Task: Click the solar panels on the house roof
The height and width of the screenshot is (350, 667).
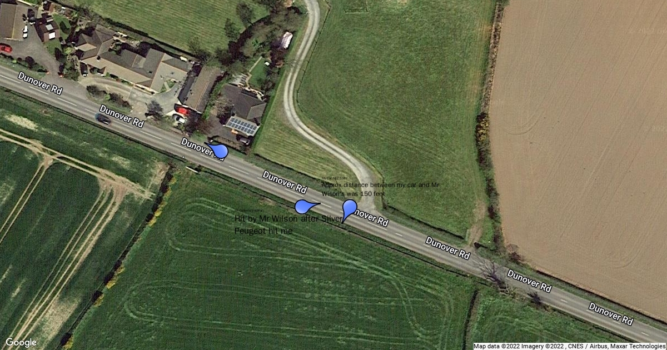Action: (243, 126)
